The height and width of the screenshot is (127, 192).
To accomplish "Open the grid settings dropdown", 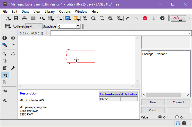I will [x=7, y=26].
